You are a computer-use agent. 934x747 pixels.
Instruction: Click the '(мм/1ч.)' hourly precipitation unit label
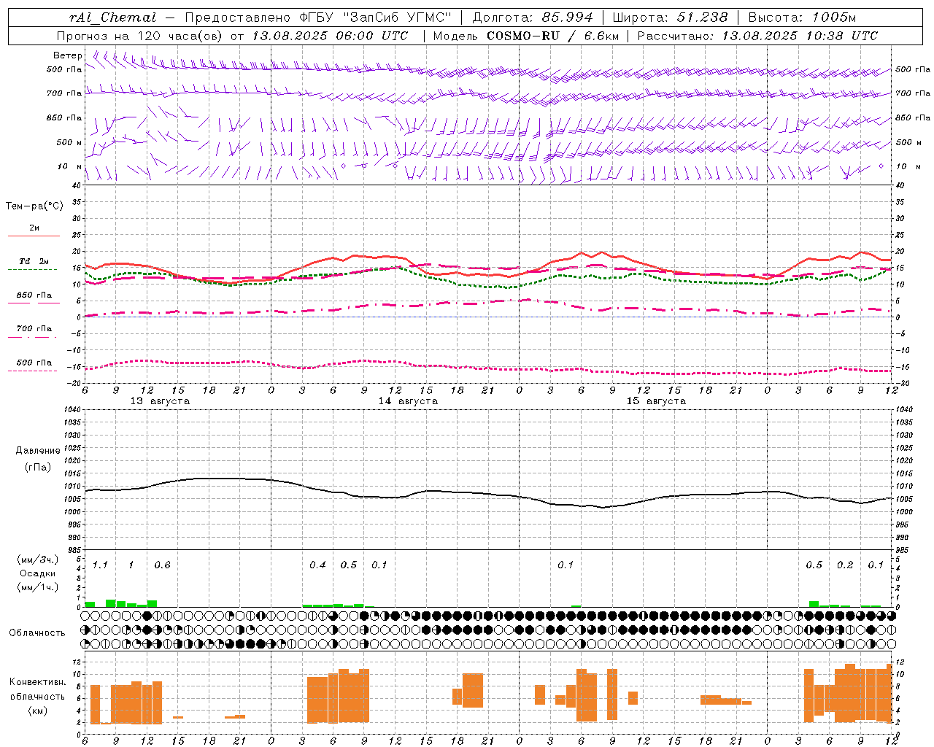coord(38,587)
